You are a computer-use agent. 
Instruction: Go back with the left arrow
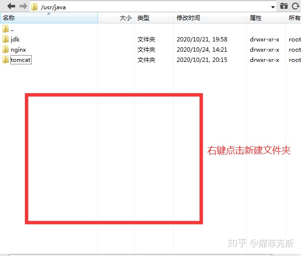tap(11, 6)
